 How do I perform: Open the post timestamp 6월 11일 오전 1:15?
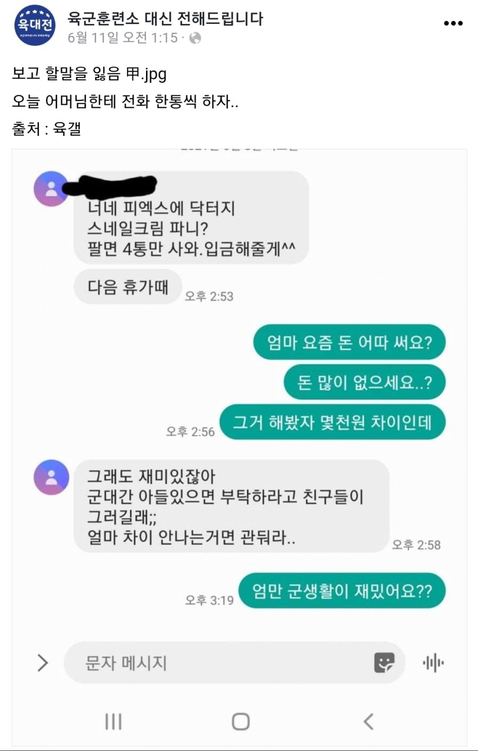tap(123, 38)
